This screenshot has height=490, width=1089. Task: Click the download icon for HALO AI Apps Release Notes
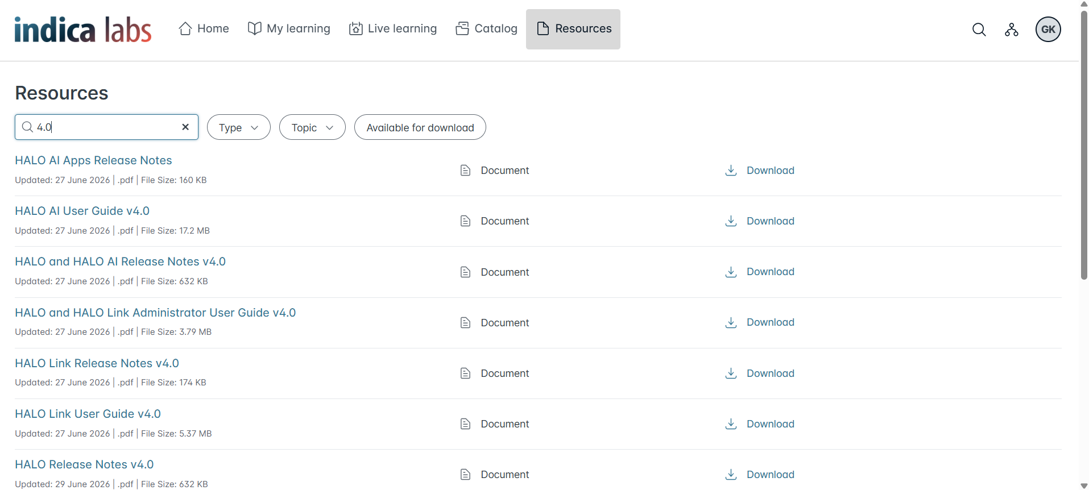[731, 171]
